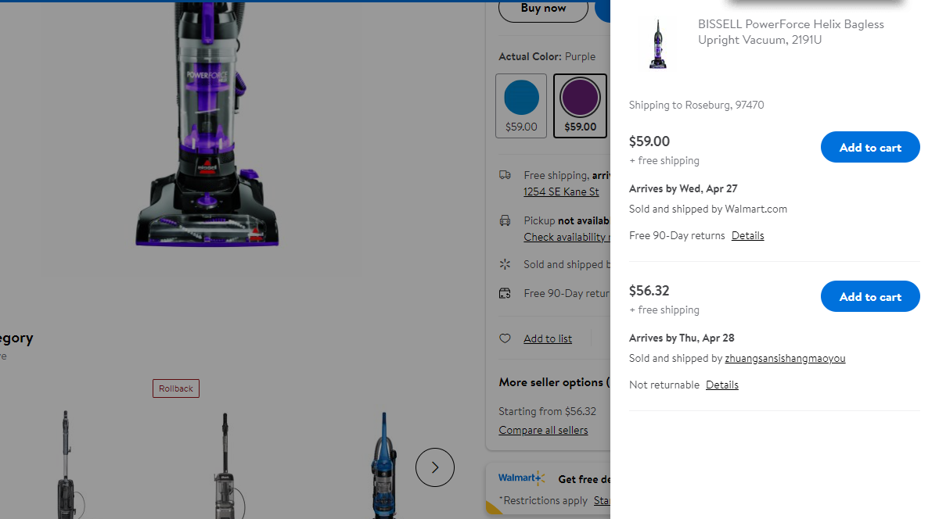Open the 1254 SE Kane St address link
939x519 pixels.
(561, 191)
